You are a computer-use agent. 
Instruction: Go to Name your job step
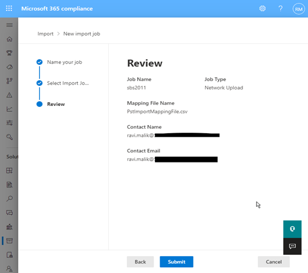(64, 62)
